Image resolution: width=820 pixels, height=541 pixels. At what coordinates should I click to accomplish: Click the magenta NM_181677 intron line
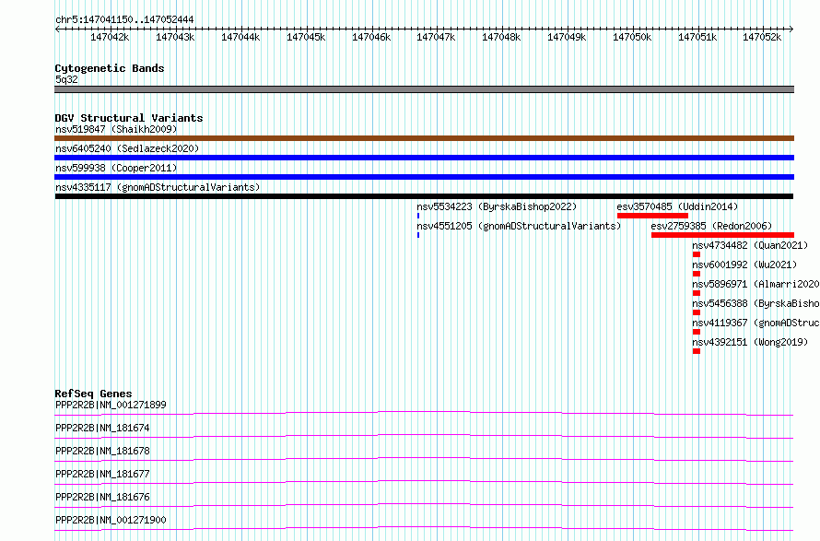424,482
